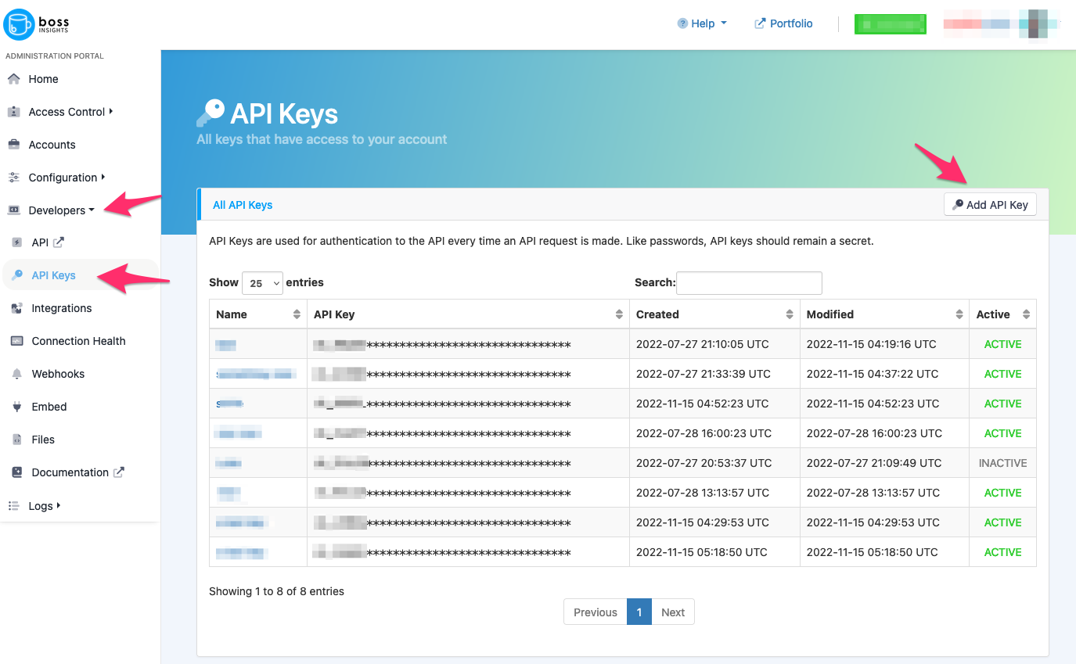Click the Developers sidebar icon
The image size is (1076, 664).
click(x=13, y=210)
